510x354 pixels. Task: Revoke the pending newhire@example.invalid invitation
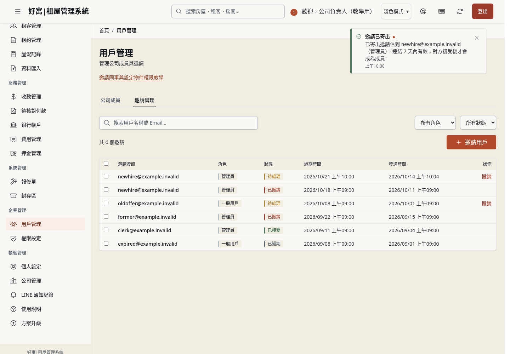click(487, 177)
